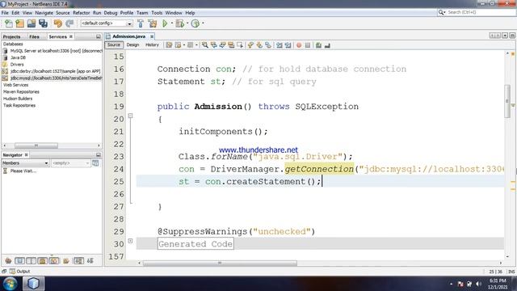Click the Generated Code collapsed block
The image size is (517, 291).
[x=195, y=244]
